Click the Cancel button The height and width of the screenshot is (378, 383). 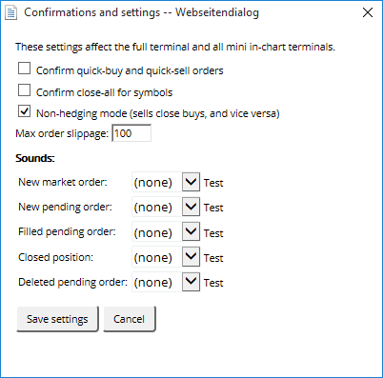click(130, 319)
